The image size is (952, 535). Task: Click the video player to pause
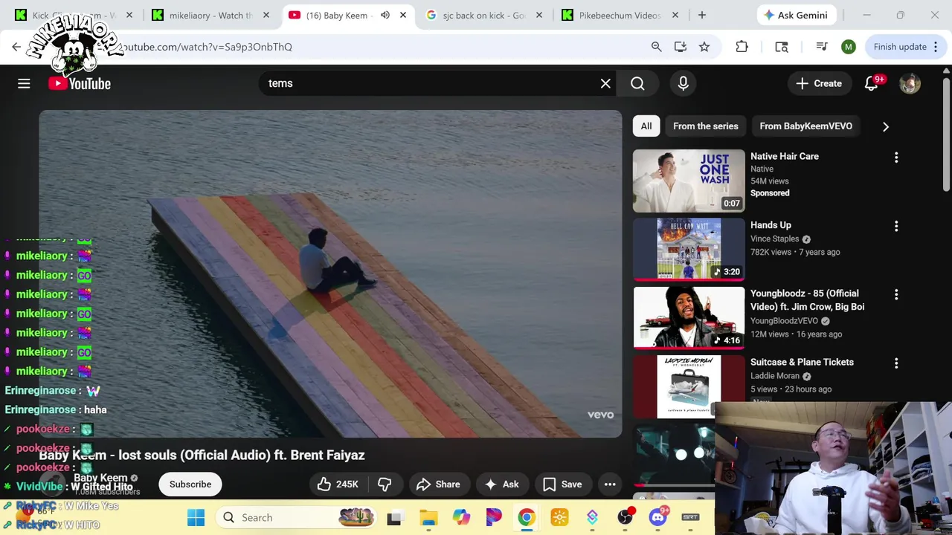click(x=330, y=273)
